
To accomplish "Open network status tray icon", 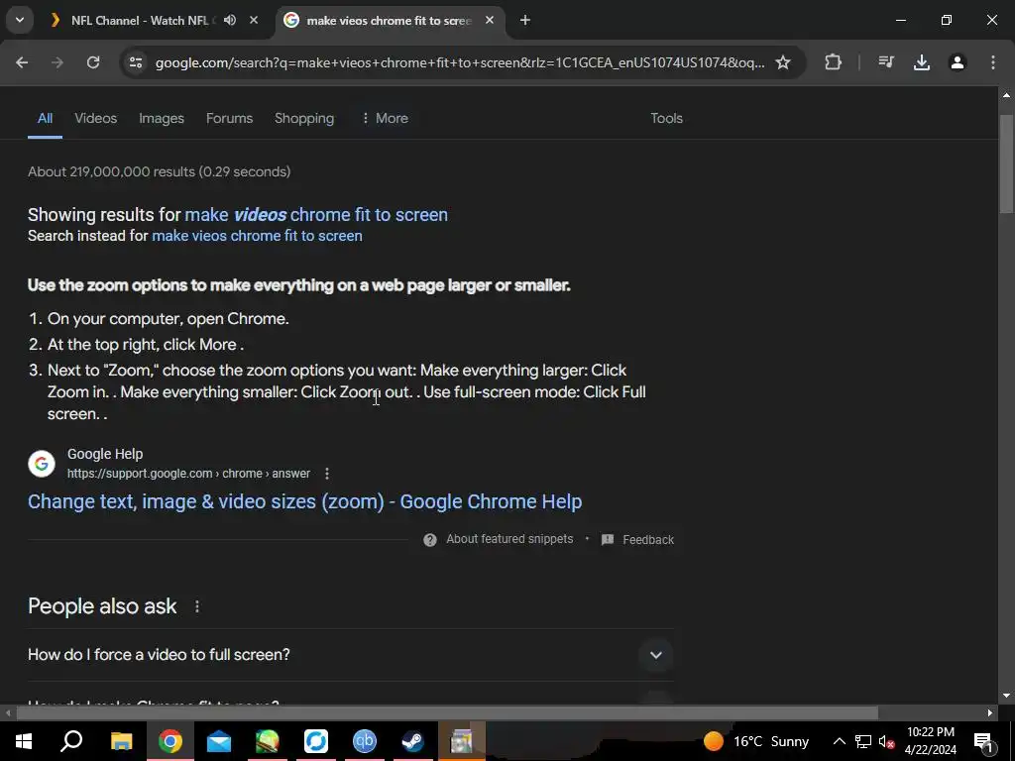I will tap(863, 741).
